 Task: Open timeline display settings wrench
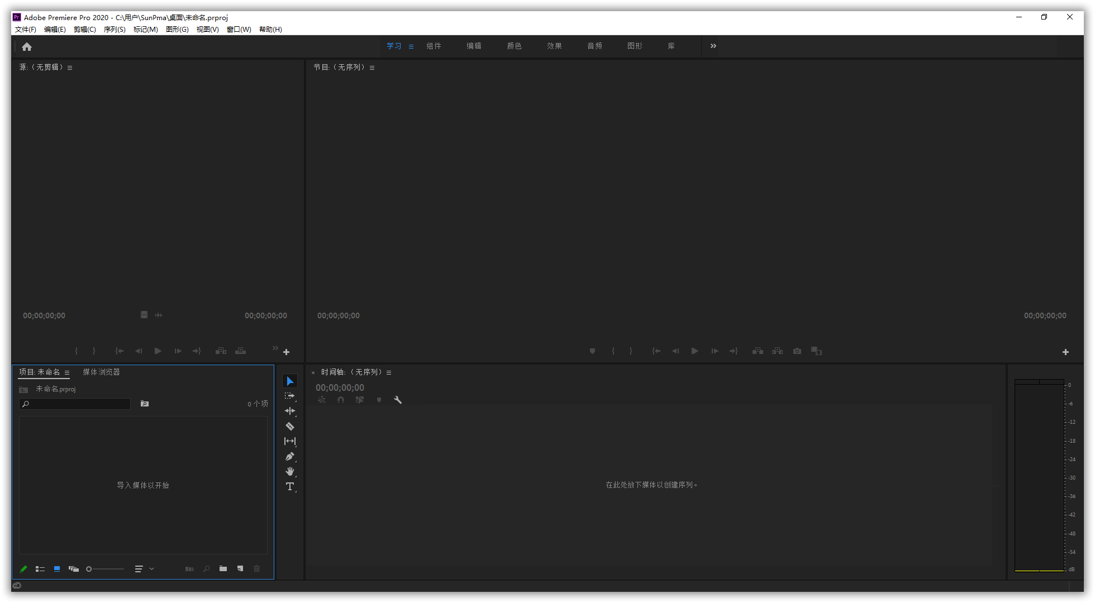coord(398,400)
